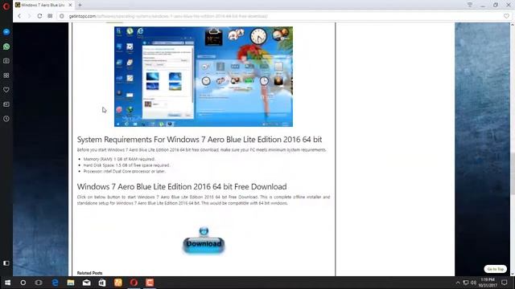Open Cortana search circle on taskbar

coord(23,283)
